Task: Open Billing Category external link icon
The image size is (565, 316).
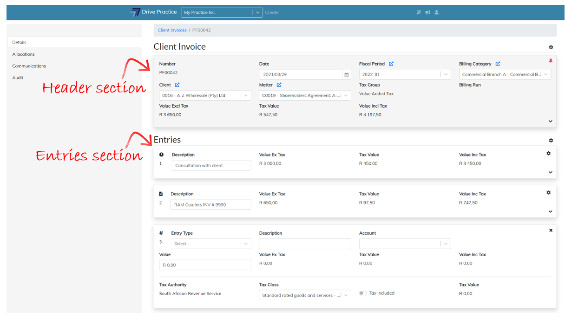Action: [x=498, y=64]
